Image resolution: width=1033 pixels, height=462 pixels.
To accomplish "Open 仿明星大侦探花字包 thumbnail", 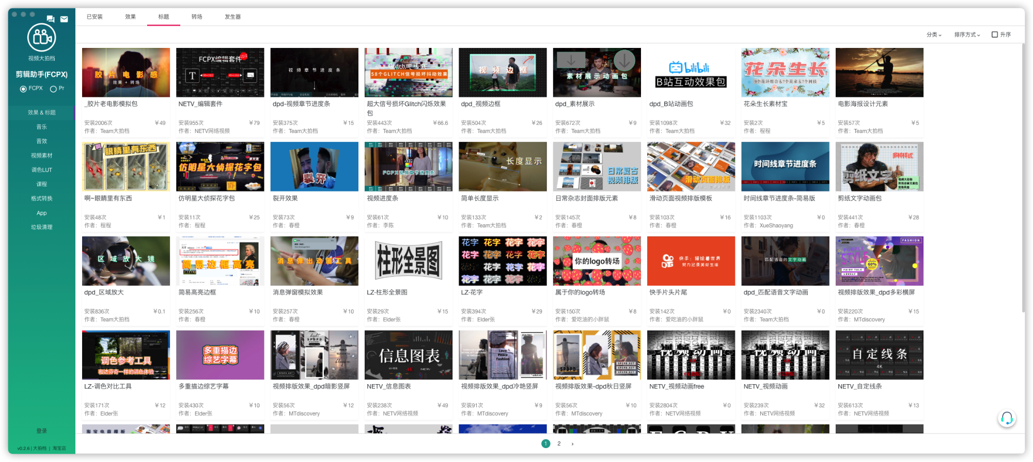I will tap(220, 167).
